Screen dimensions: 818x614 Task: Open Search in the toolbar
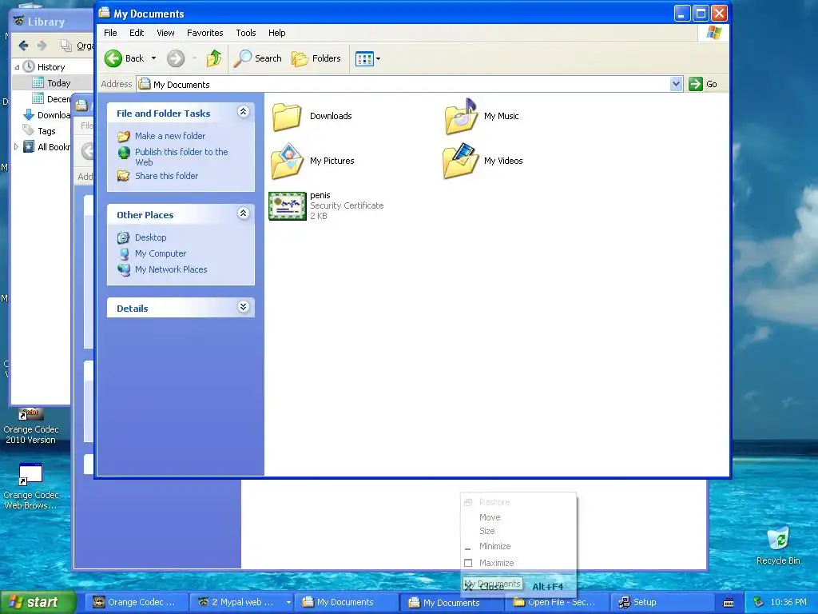click(x=257, y=58)
